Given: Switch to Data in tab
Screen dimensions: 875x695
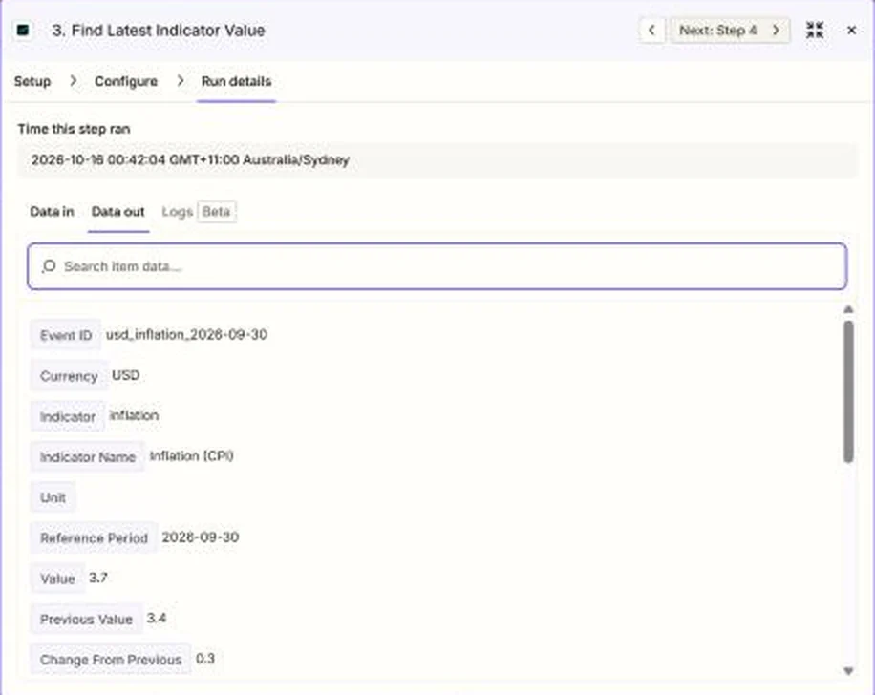Looking at the screenshot, I should tap(52, 212).
